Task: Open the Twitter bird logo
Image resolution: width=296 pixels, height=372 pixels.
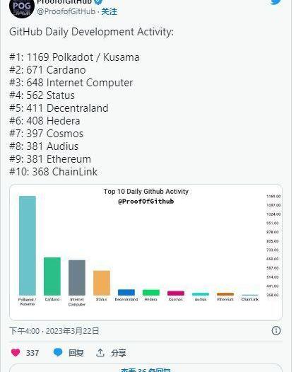Action: tap(276, 2)
